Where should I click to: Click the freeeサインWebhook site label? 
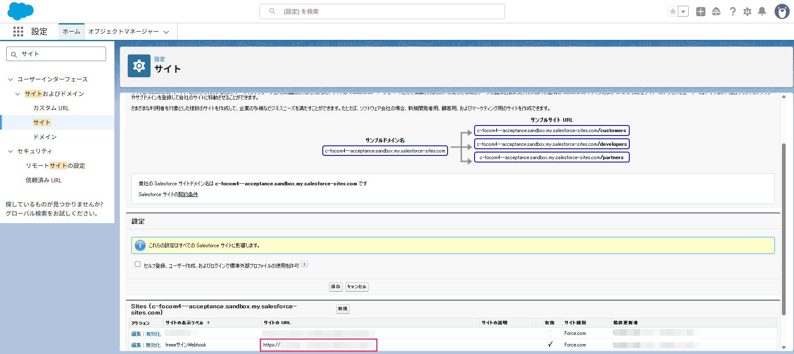click(186, 345)
